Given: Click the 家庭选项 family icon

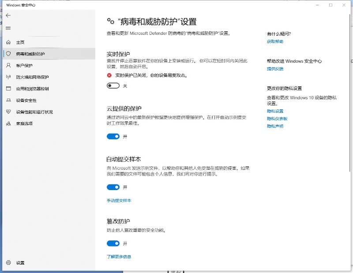Looking at the screenshot, I should pos(8,123).
